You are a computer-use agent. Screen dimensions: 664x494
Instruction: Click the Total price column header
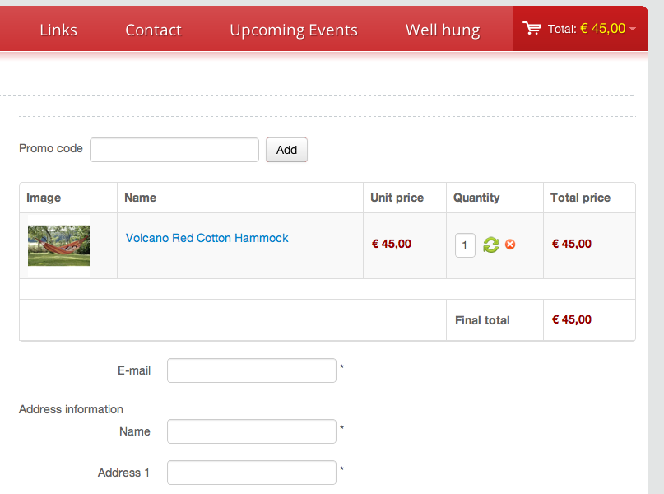pos(581,198)
